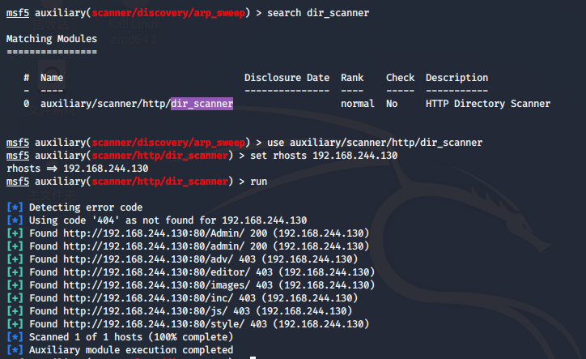This screenshot has height=359, width=586.
Task: Select the 'rhosts ⇒ 192.168.244.130' output line
Action: tap(78, 169)
